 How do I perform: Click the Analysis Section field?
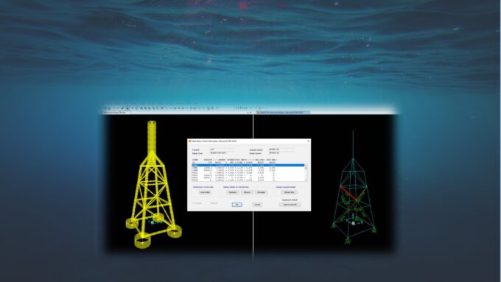[281, 149]
